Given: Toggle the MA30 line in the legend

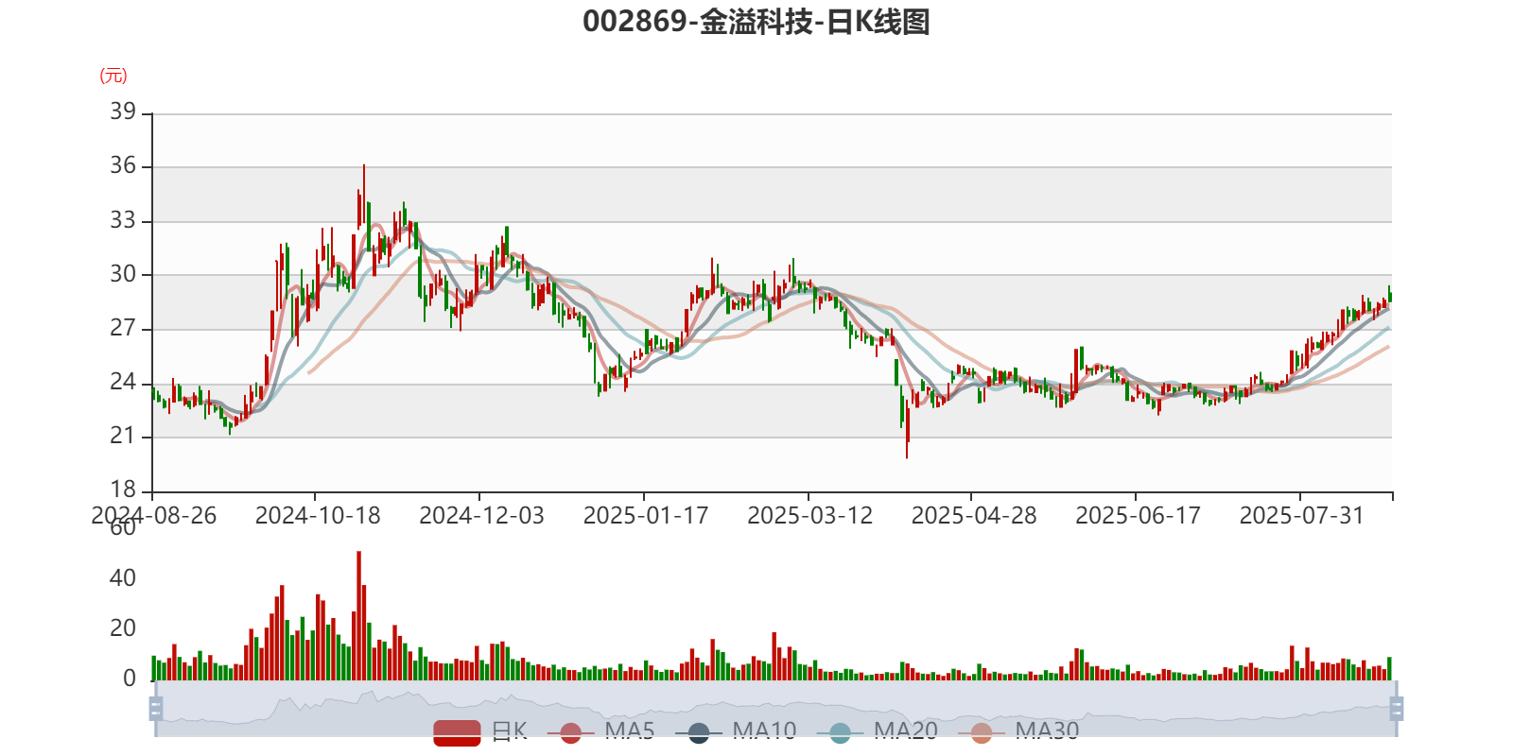Looking at the screenshot, I should pos(1018,731).
